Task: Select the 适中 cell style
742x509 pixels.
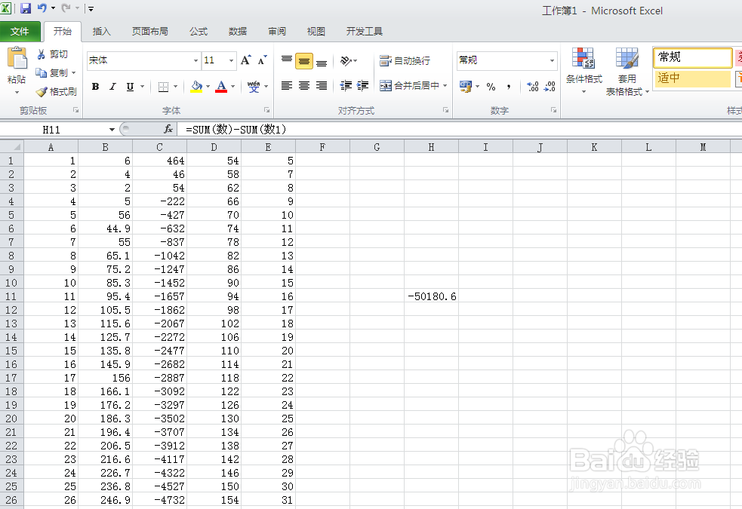Action: [x=693, y=78]
